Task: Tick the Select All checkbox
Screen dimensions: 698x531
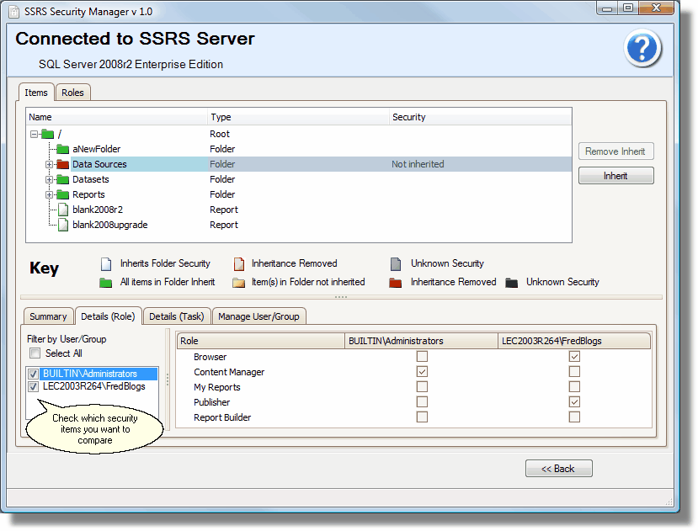Action: tap(35, 353)
